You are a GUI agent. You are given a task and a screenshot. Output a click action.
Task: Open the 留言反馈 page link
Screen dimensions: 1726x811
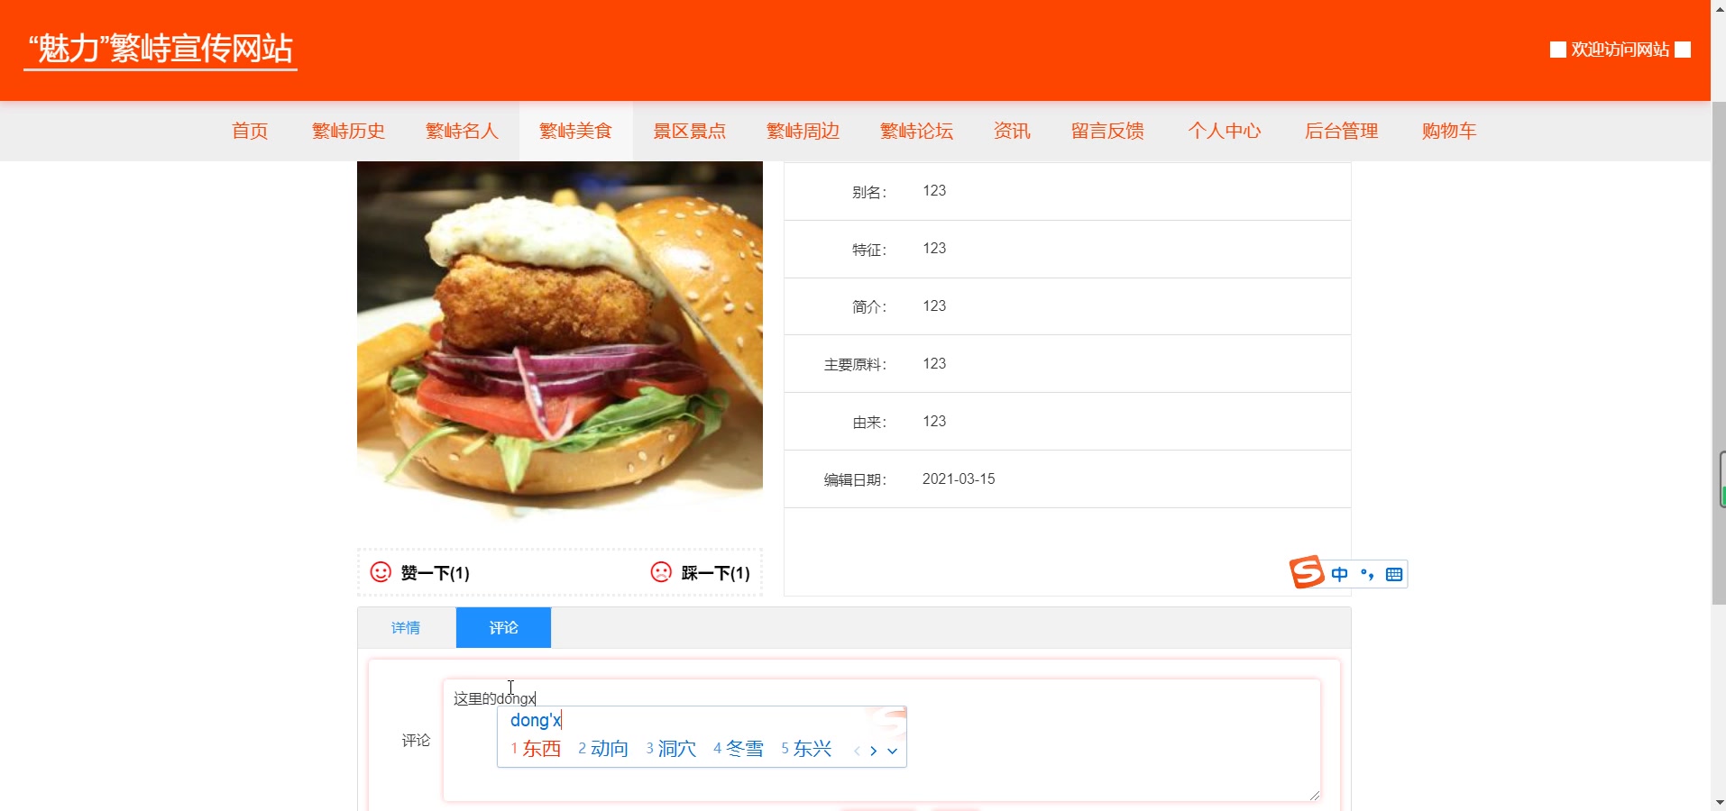[1106, 131]
